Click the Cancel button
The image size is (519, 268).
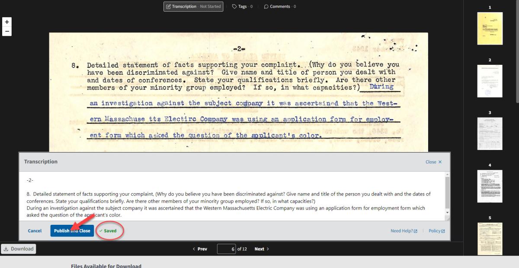(x=35, y=231)
